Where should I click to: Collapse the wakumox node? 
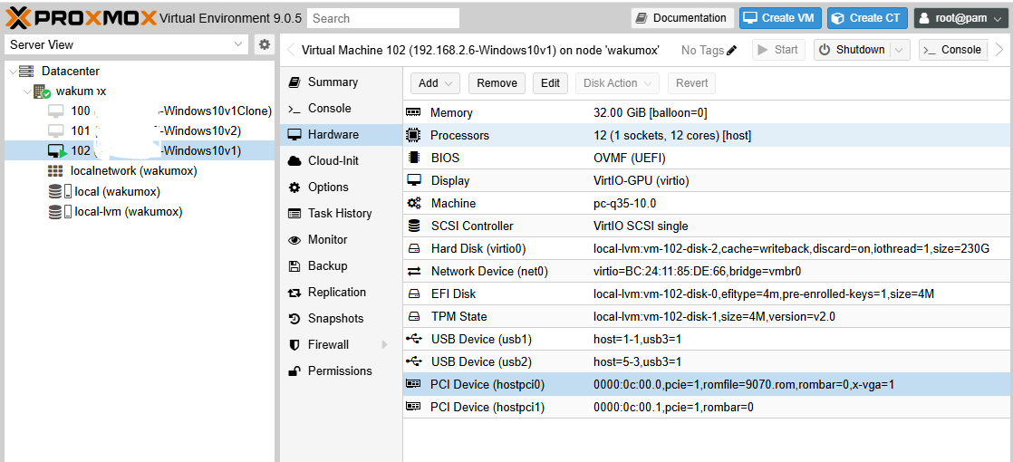[x=27, y=91]
